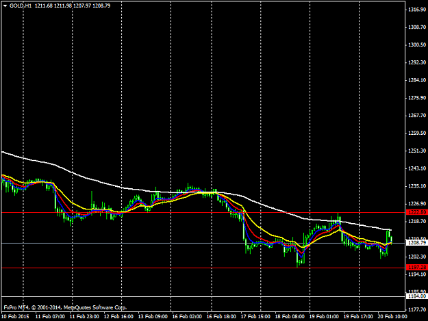This screenshot has width=428, height=321.
Task: Open the chart menu triangle beside GOLD,H1
Action: [5, 5]
